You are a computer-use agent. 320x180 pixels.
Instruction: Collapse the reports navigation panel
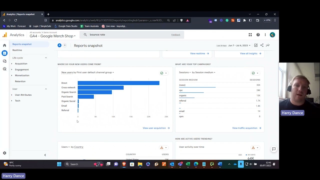[45, 155]
